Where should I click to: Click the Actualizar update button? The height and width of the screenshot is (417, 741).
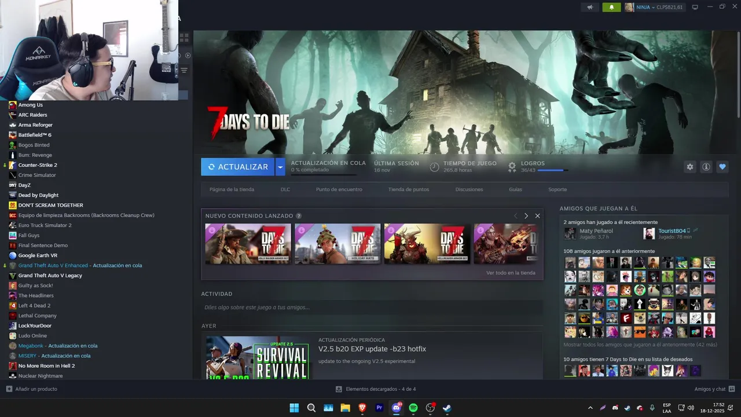point(238,167)
